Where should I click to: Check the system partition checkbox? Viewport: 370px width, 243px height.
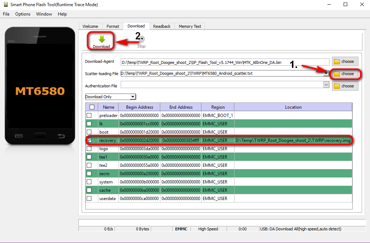click(89, 182)
